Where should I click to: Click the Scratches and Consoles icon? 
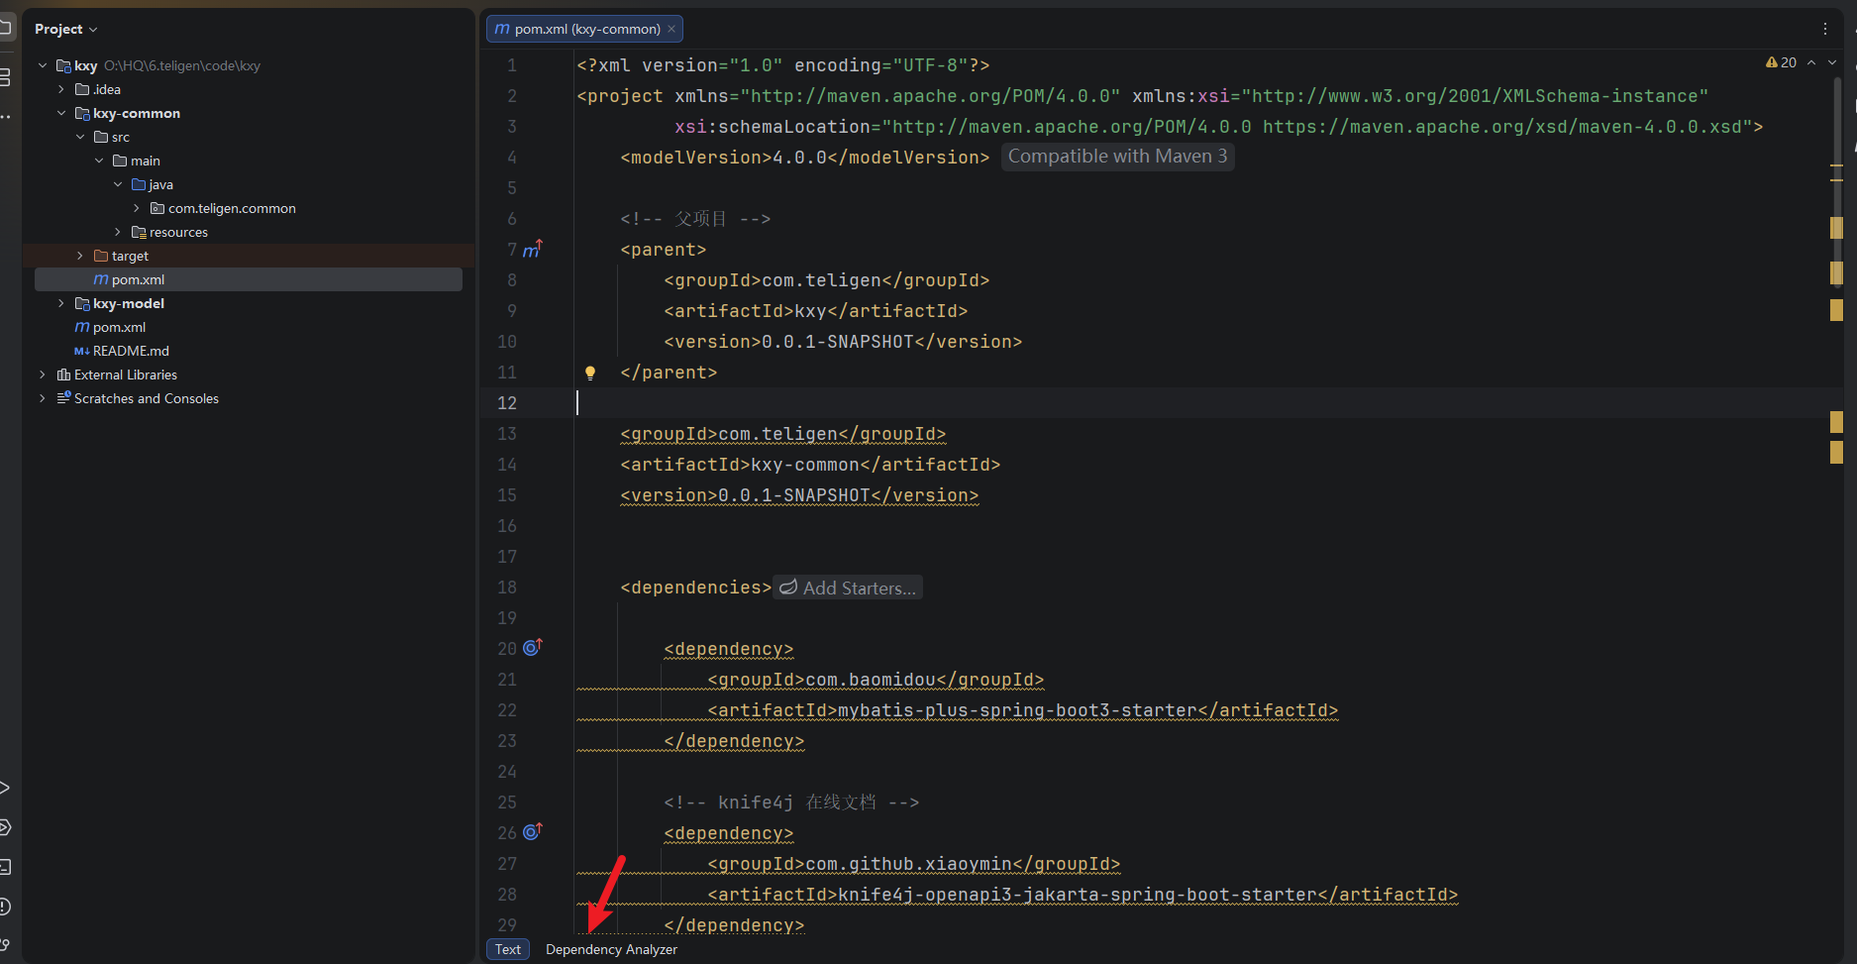coord(64,398)
